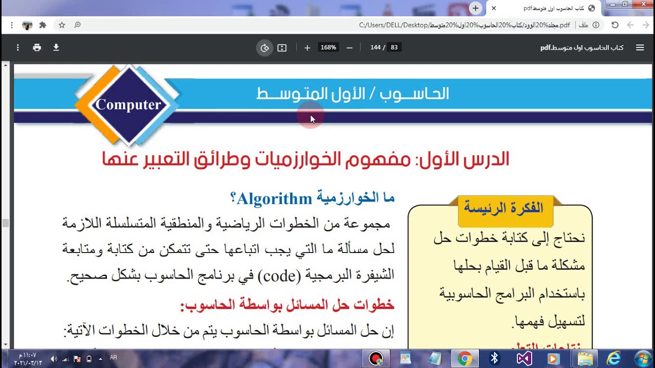Go back in browser history
655x368 pixels.
tap(645, 25)
